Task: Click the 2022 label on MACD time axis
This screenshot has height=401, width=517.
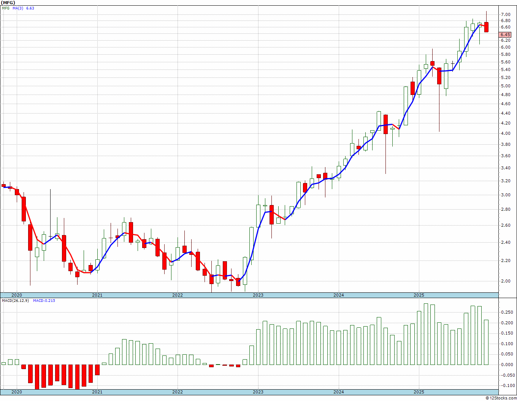Action: 178,392
